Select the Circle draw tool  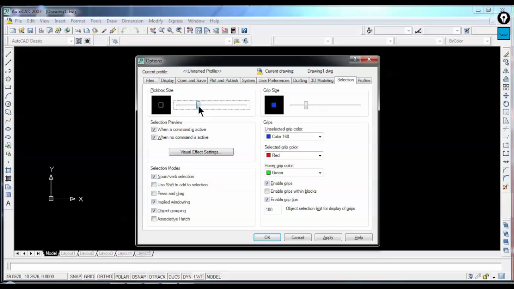[x=8, y=104]
